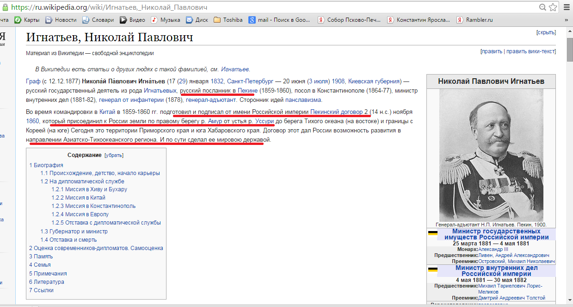Open the Собор Псково-Печ... bookmark

(350, 20)
